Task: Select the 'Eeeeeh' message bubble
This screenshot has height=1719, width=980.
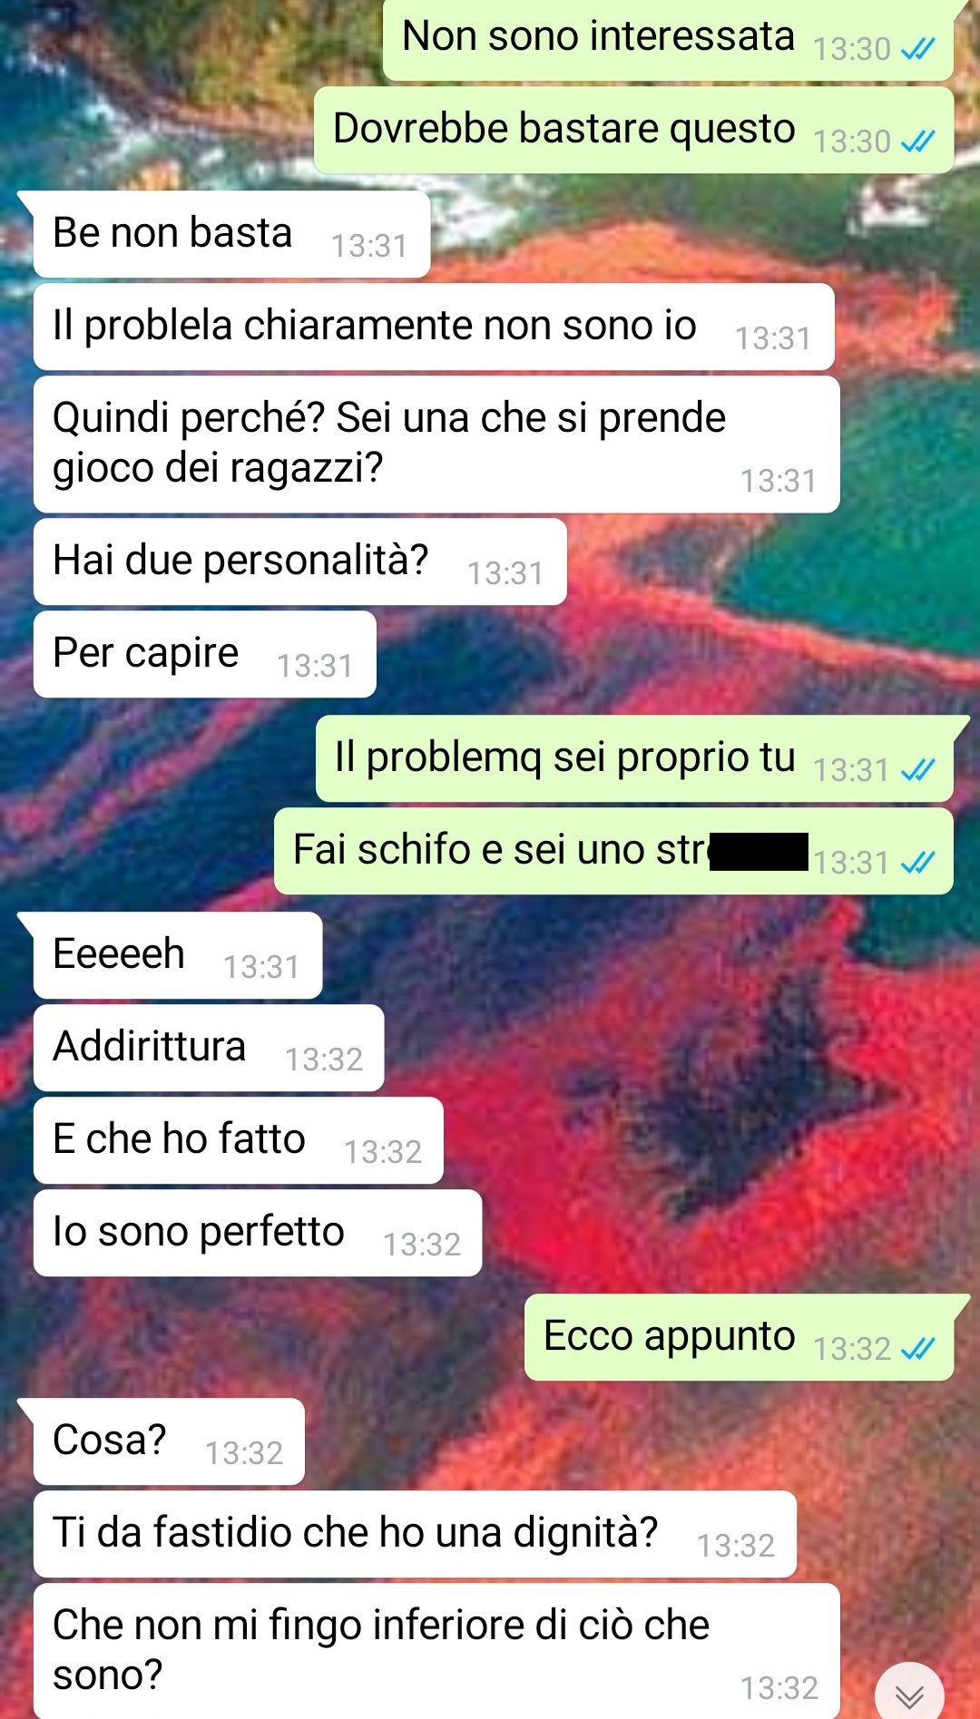Action: pos(178,955)
